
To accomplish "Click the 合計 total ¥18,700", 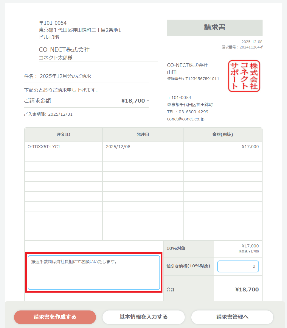I will point(247,290).
